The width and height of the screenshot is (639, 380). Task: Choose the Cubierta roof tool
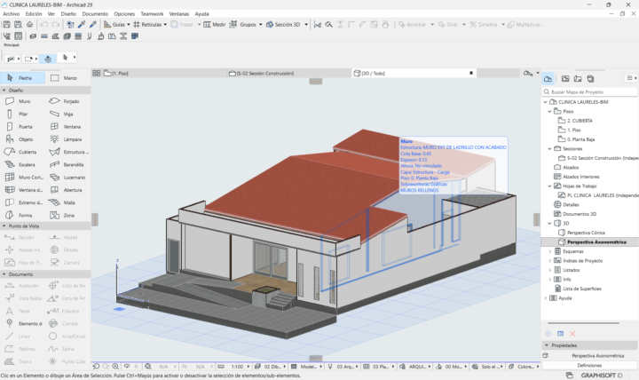pos(23,152)
